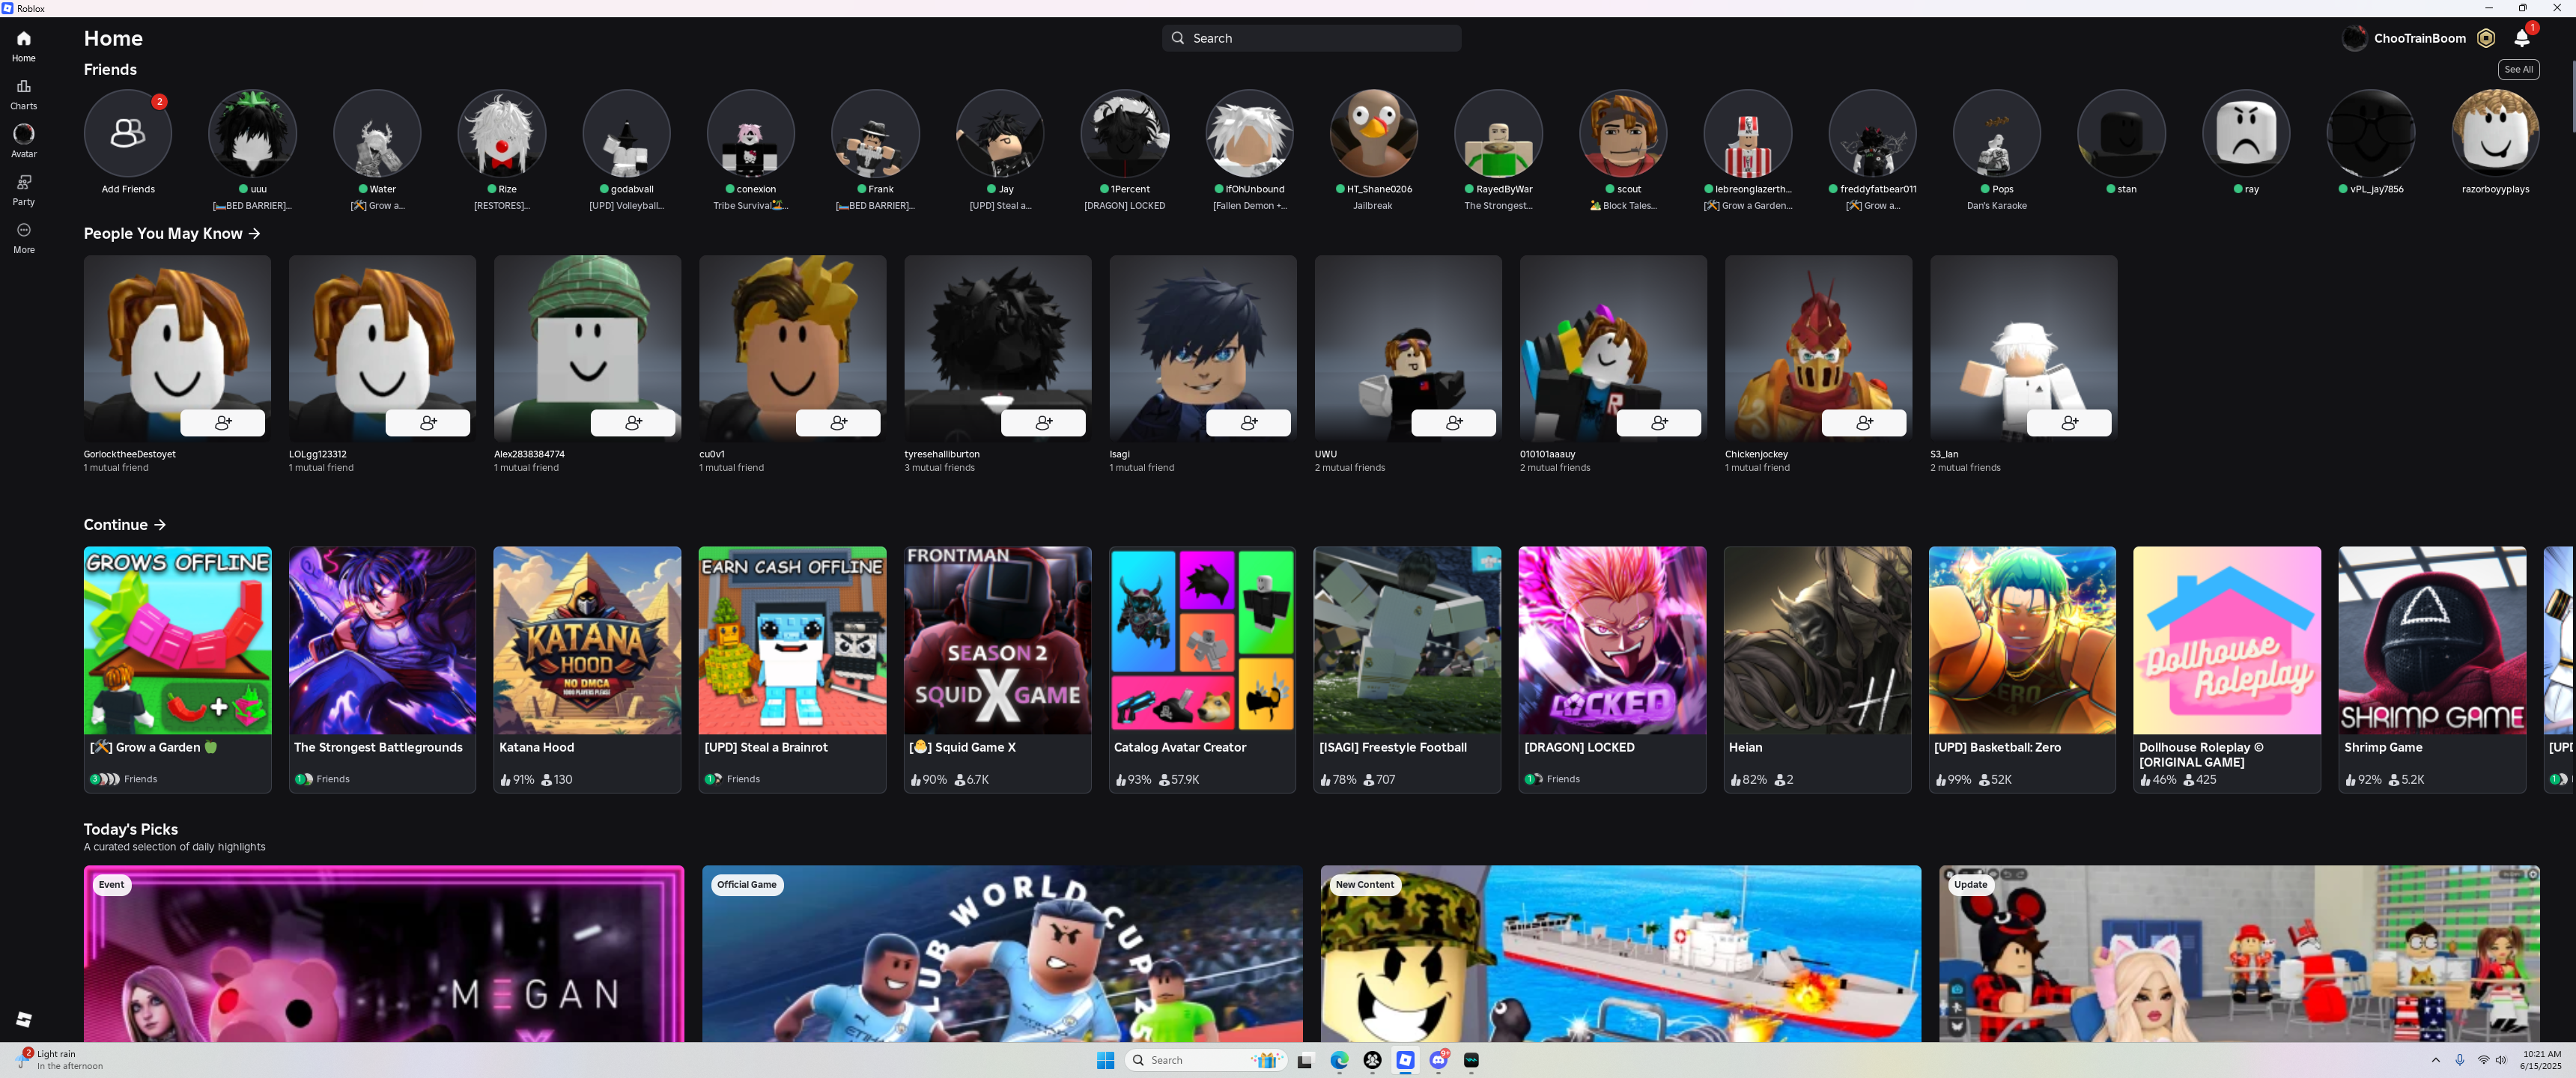
Task: Expand the People You May Know arrow
Action: (x=254, y=233)
